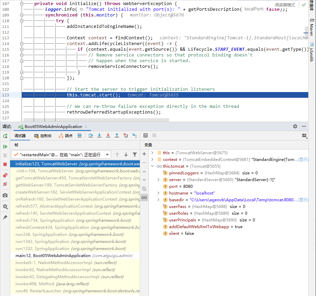The width and height of the screenshot is (316, 296).
Task: Go to next frame with down arrow
Action: point(126,155)
